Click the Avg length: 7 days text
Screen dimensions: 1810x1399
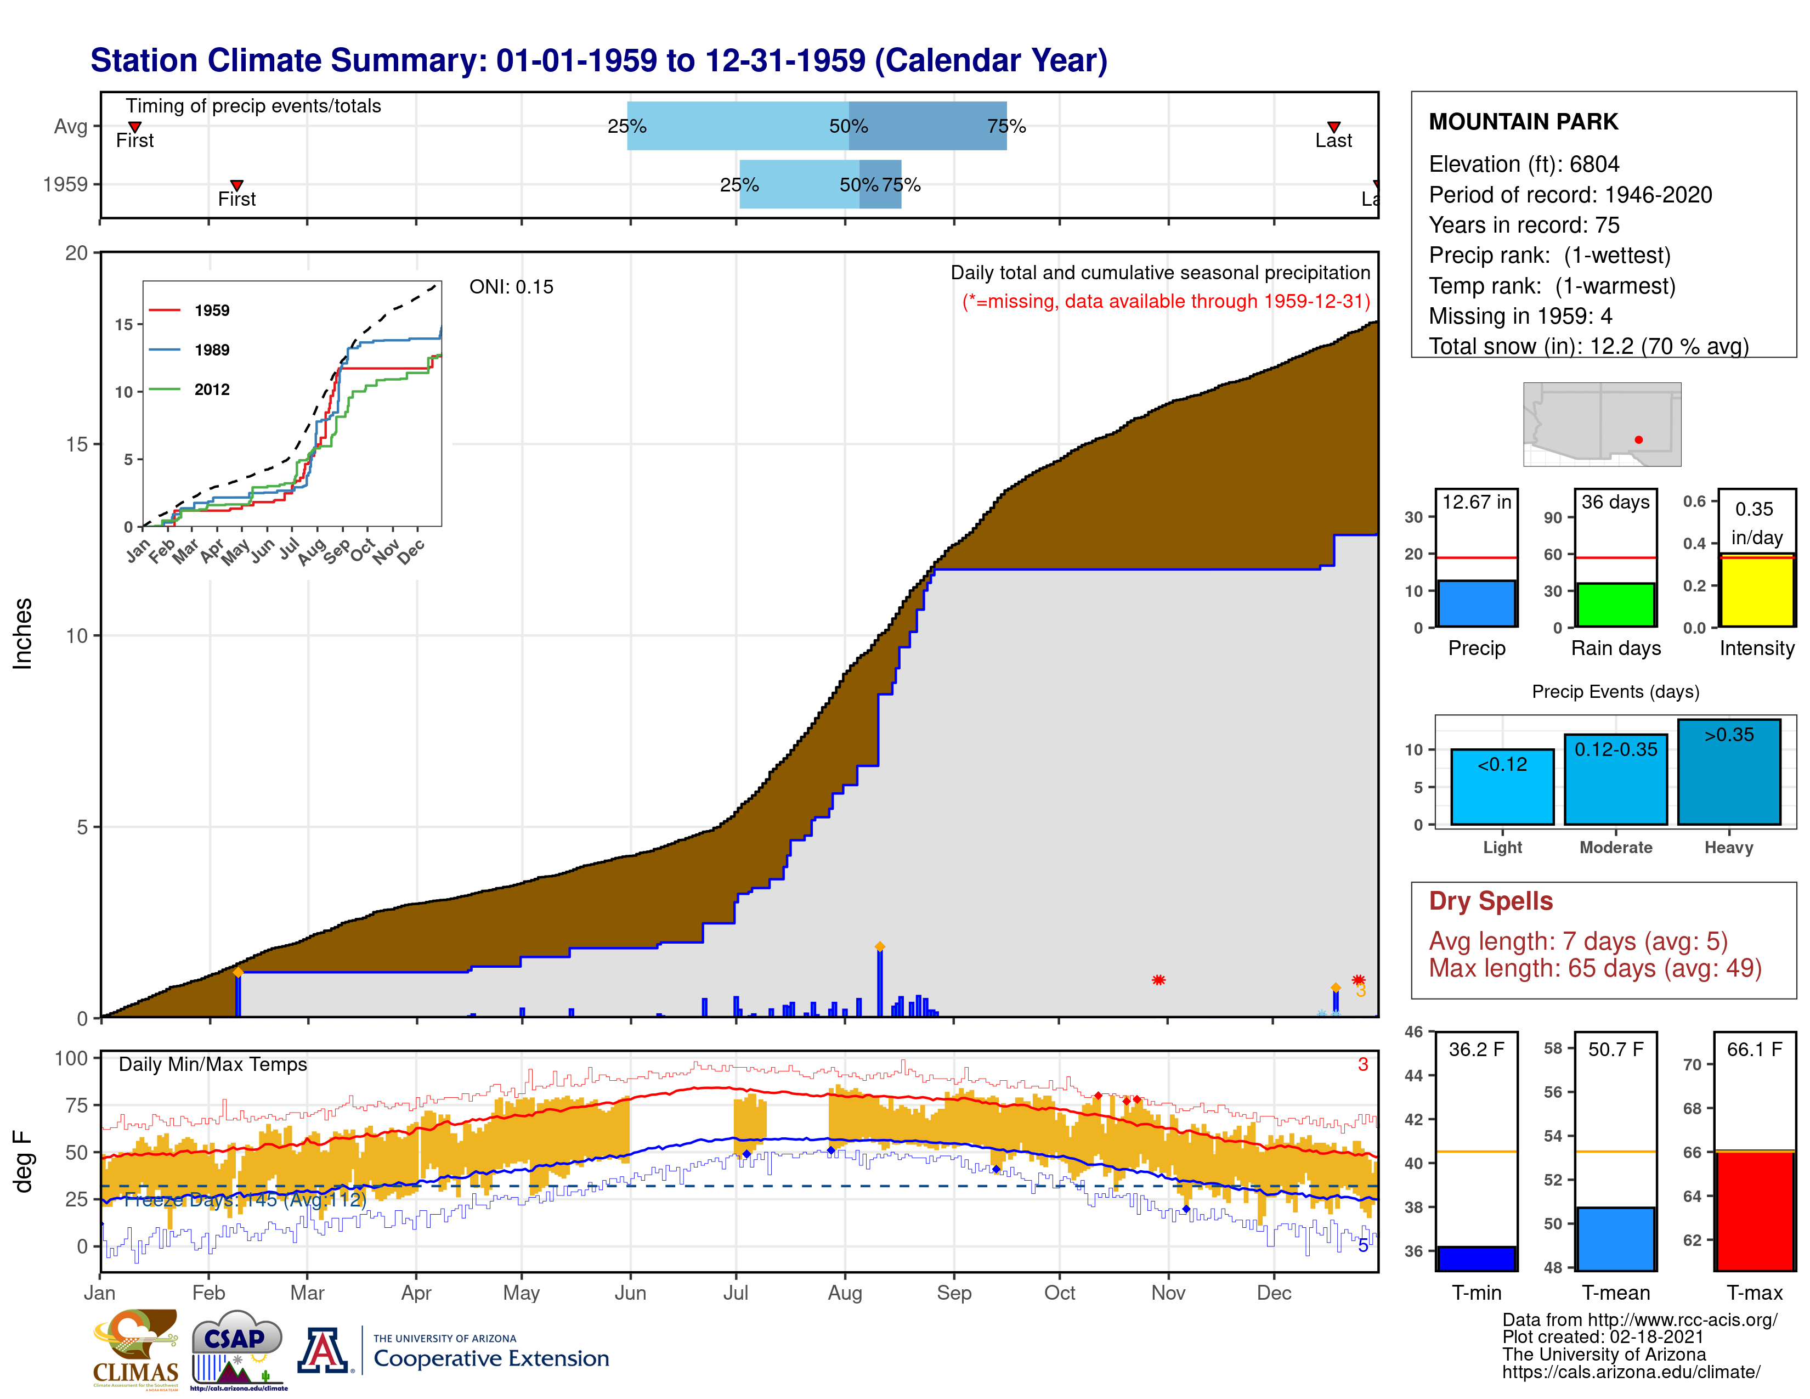click(1578, 941)
